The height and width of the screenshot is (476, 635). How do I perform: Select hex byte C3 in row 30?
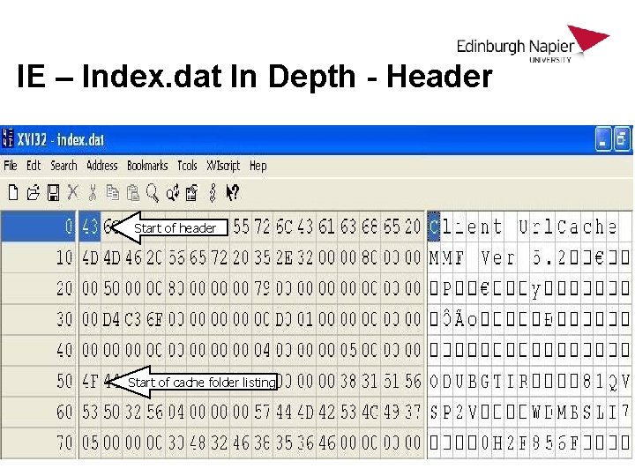[x=133, y=320]
